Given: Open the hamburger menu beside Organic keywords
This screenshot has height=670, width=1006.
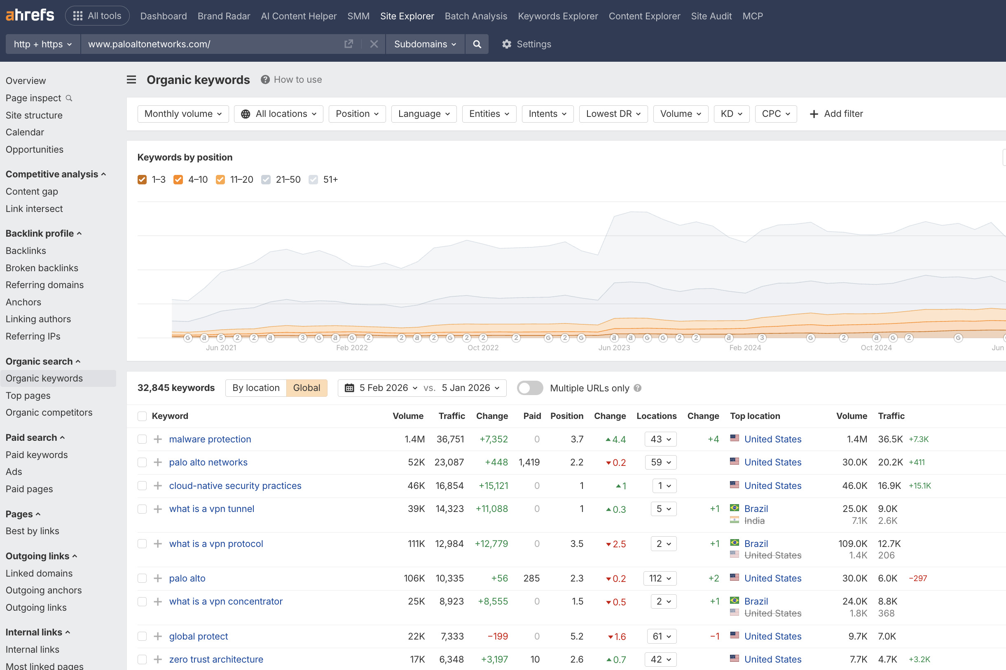Looking at the screenshot, I should (131, 79).
